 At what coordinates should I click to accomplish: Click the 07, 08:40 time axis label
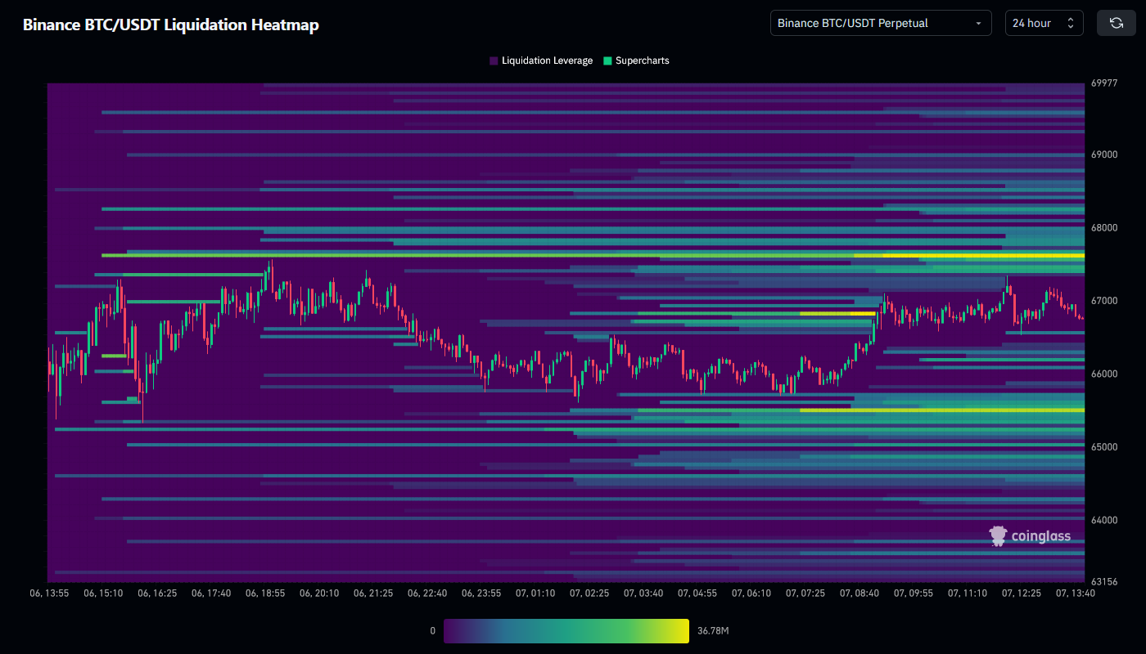click(859, 594)
